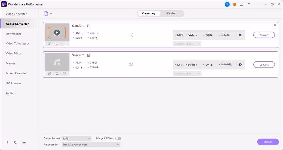
Task: Open crop tool for Sample 1
Action: point(57,44)
